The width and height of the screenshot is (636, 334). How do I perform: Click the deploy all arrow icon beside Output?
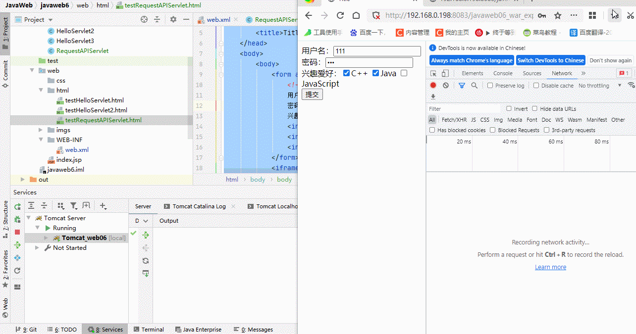click(x=146, y=235)
